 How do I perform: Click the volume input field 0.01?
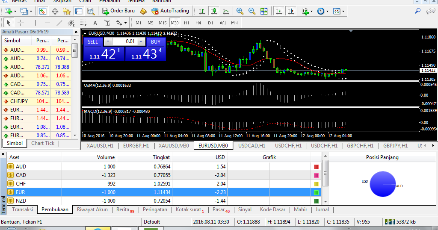point(124,41)
